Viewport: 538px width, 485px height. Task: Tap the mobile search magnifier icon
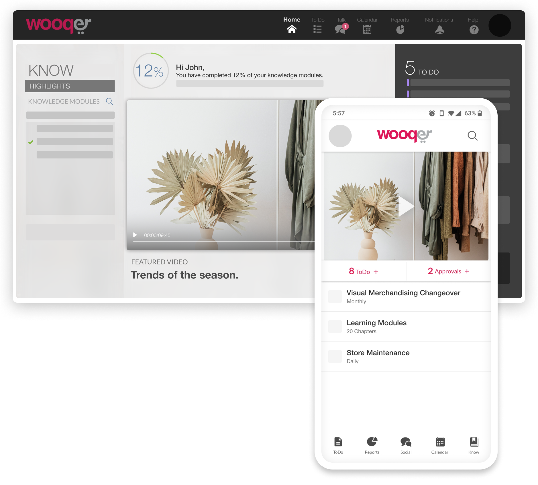472,136
